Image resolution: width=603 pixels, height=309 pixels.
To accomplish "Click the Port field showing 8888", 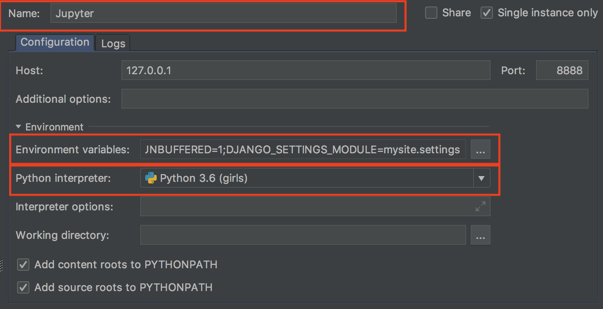I will pos(562,71).
